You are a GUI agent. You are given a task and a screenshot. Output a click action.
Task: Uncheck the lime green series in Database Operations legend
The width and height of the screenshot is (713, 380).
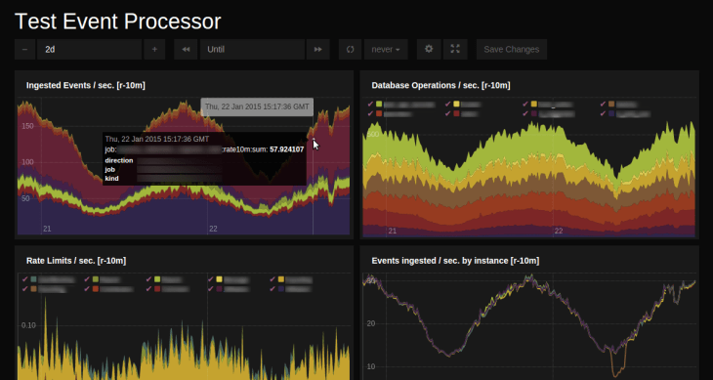pos(370,105)
